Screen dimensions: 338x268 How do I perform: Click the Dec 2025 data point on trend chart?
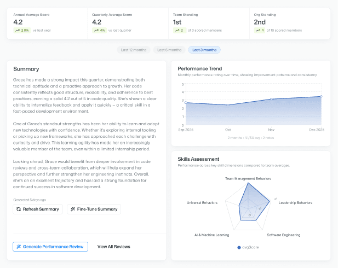point(320,96)
